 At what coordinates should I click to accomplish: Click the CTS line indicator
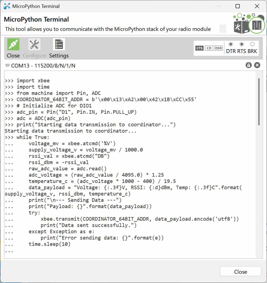[199, 48]
